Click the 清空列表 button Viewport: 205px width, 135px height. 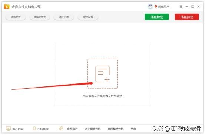(x=64, y=17)
